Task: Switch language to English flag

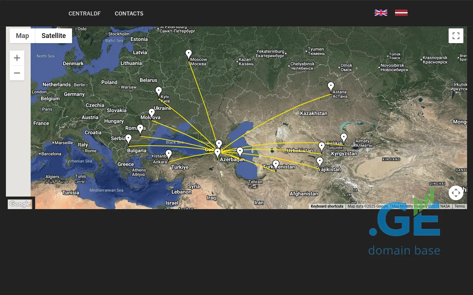Action: (381, 13)
